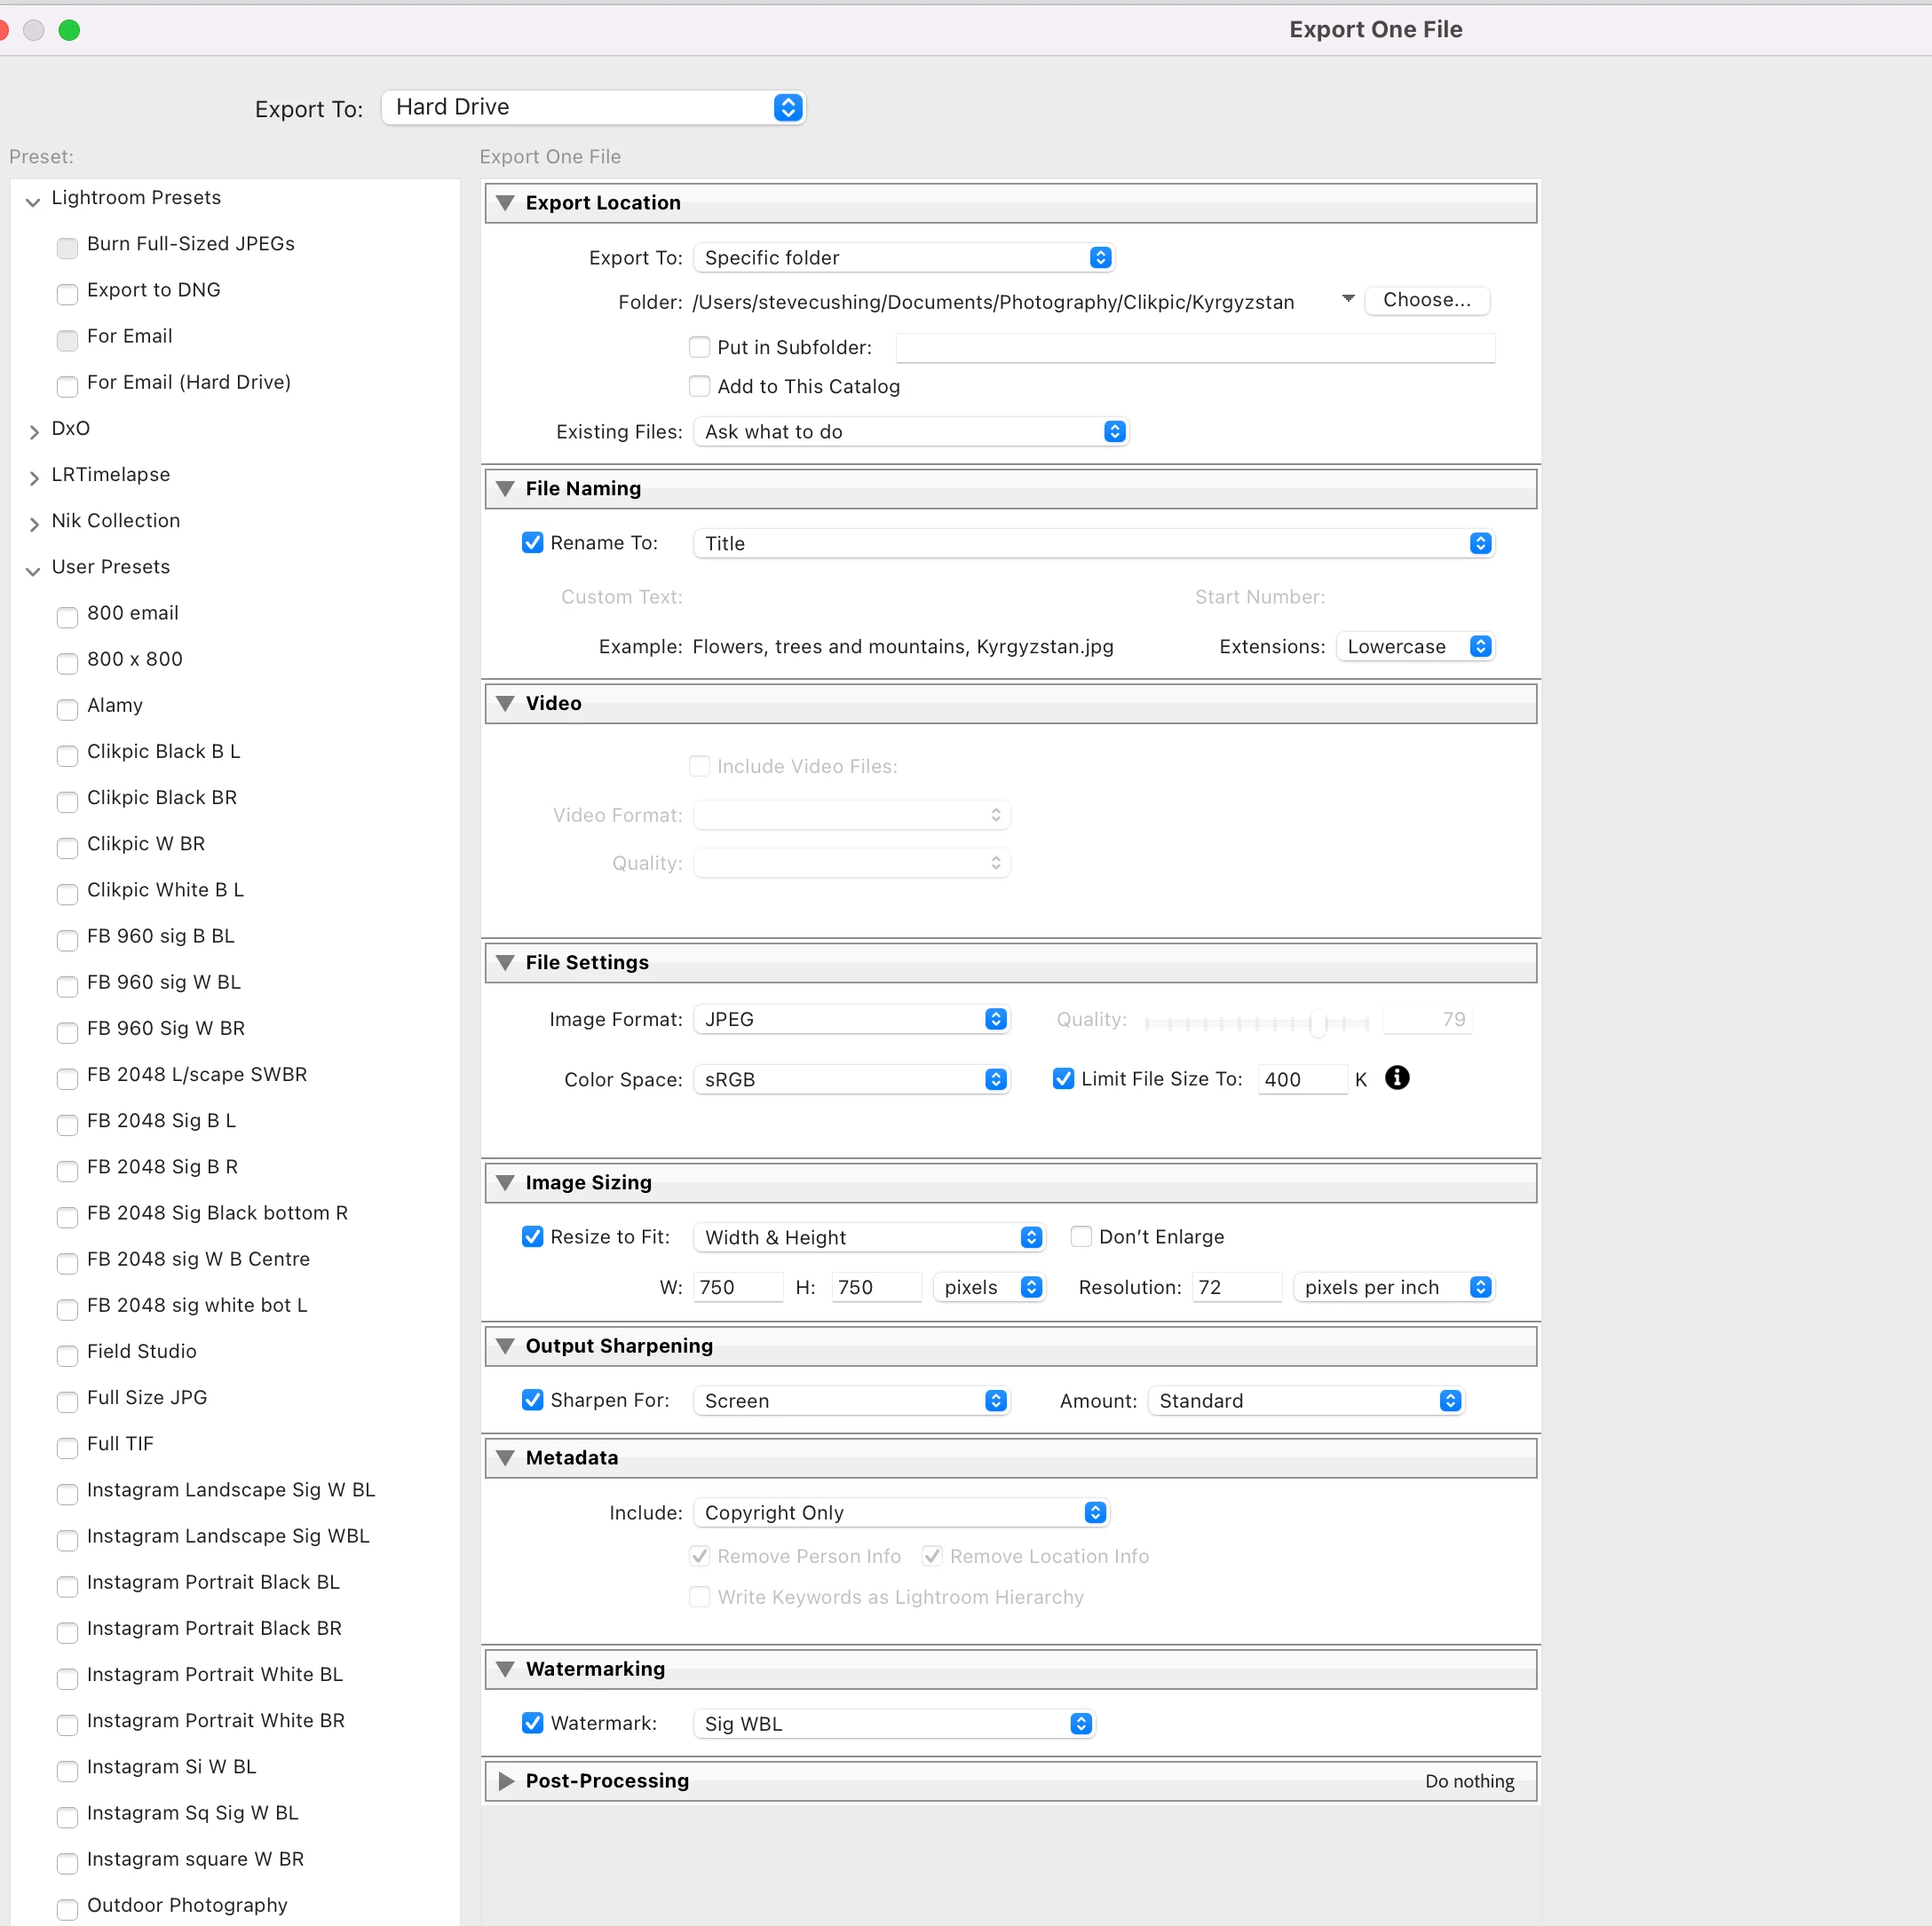1932x1926 pixels.
Task: Collapse the Export Location section triangle
Action: 506,203
